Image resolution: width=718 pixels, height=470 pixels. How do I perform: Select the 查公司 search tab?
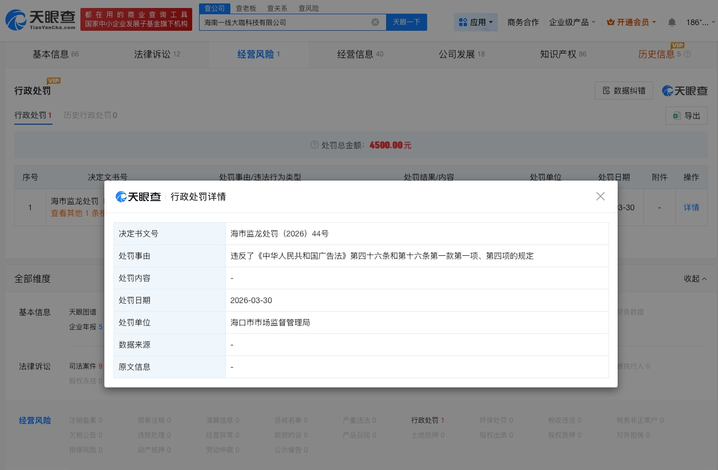pos(214,8)
